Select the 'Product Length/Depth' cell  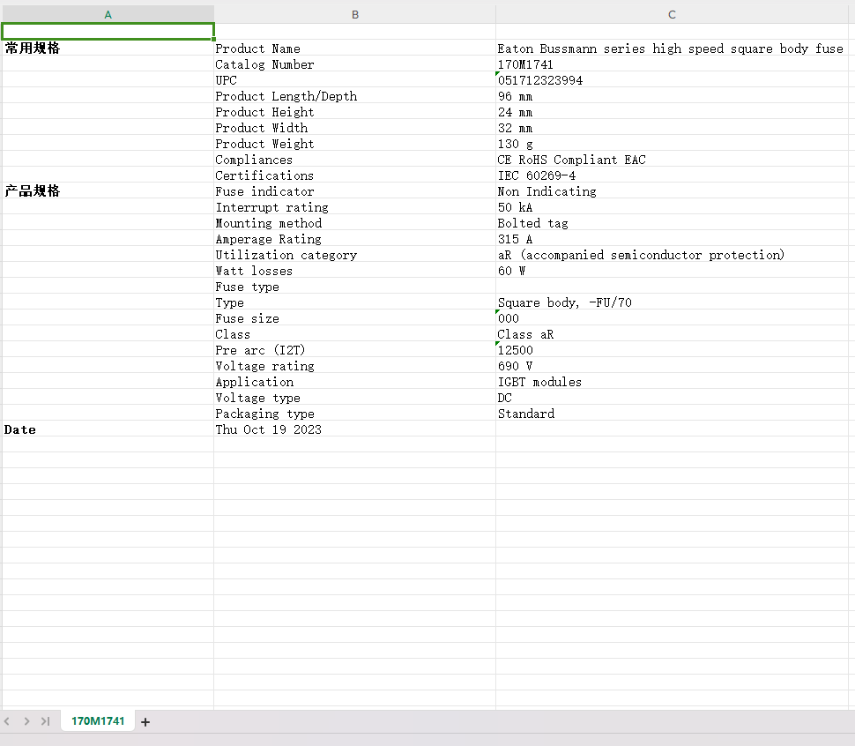pos(355,95)
